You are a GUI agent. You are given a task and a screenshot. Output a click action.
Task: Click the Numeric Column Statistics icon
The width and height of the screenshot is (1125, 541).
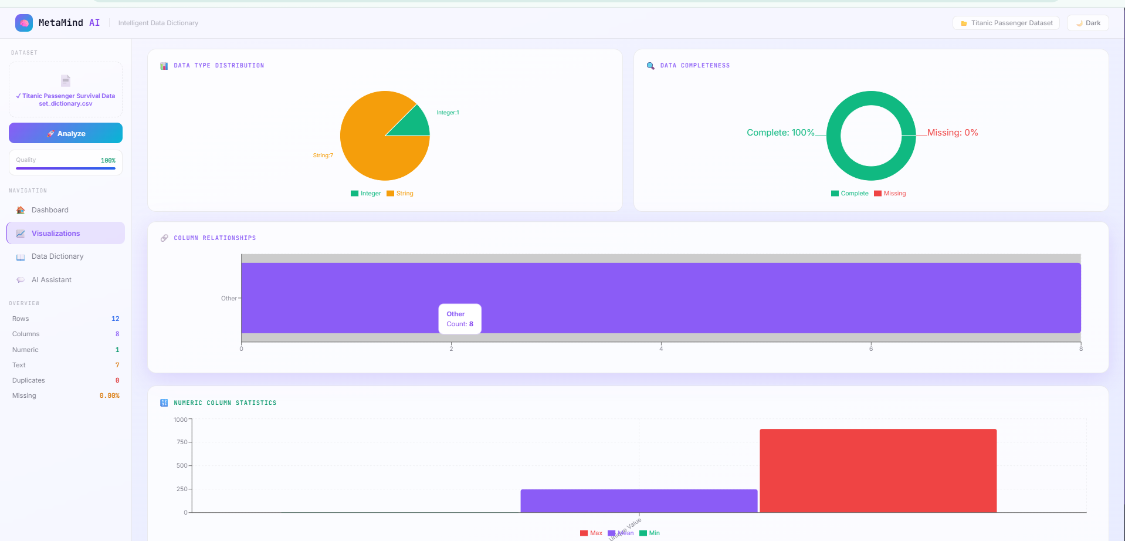click(x=164, y=403)
